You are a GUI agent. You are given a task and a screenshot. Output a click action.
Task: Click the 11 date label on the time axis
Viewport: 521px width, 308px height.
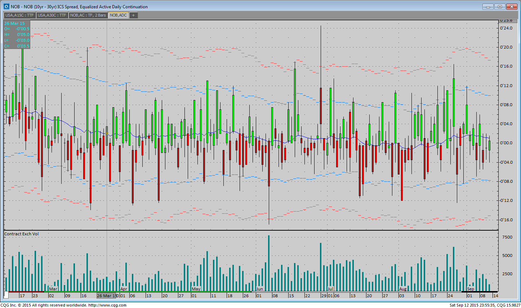click(214, 296)
